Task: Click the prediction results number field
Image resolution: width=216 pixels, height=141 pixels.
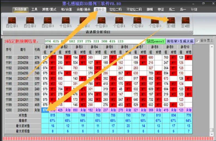Action: (x=94, y=41)
